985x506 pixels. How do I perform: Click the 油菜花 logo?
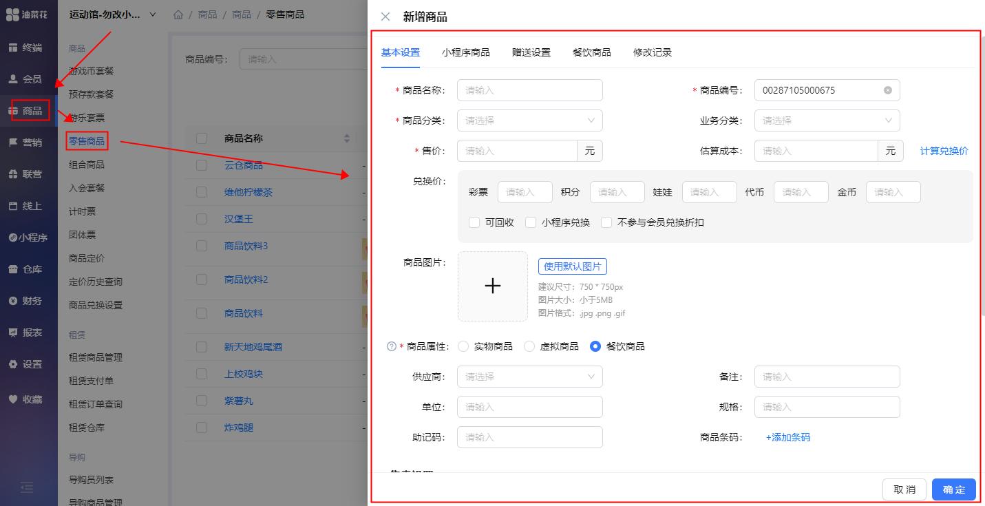click(28, 14)
